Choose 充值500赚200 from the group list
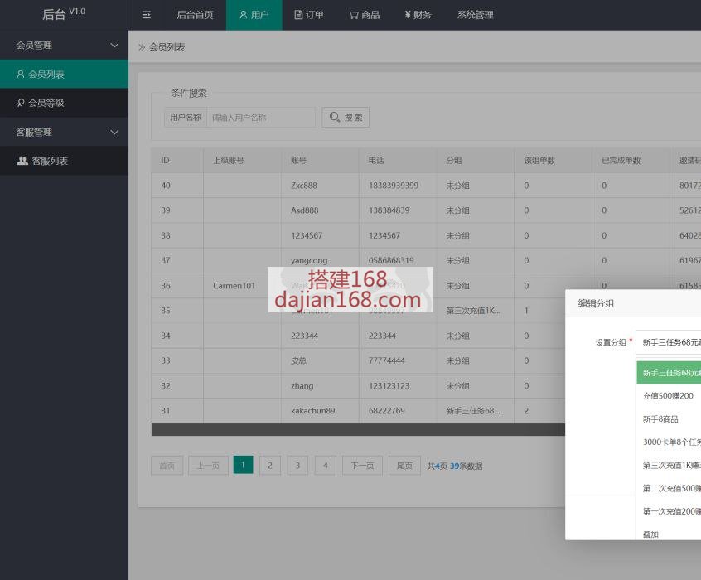701x580 pixels. (668, 396)
